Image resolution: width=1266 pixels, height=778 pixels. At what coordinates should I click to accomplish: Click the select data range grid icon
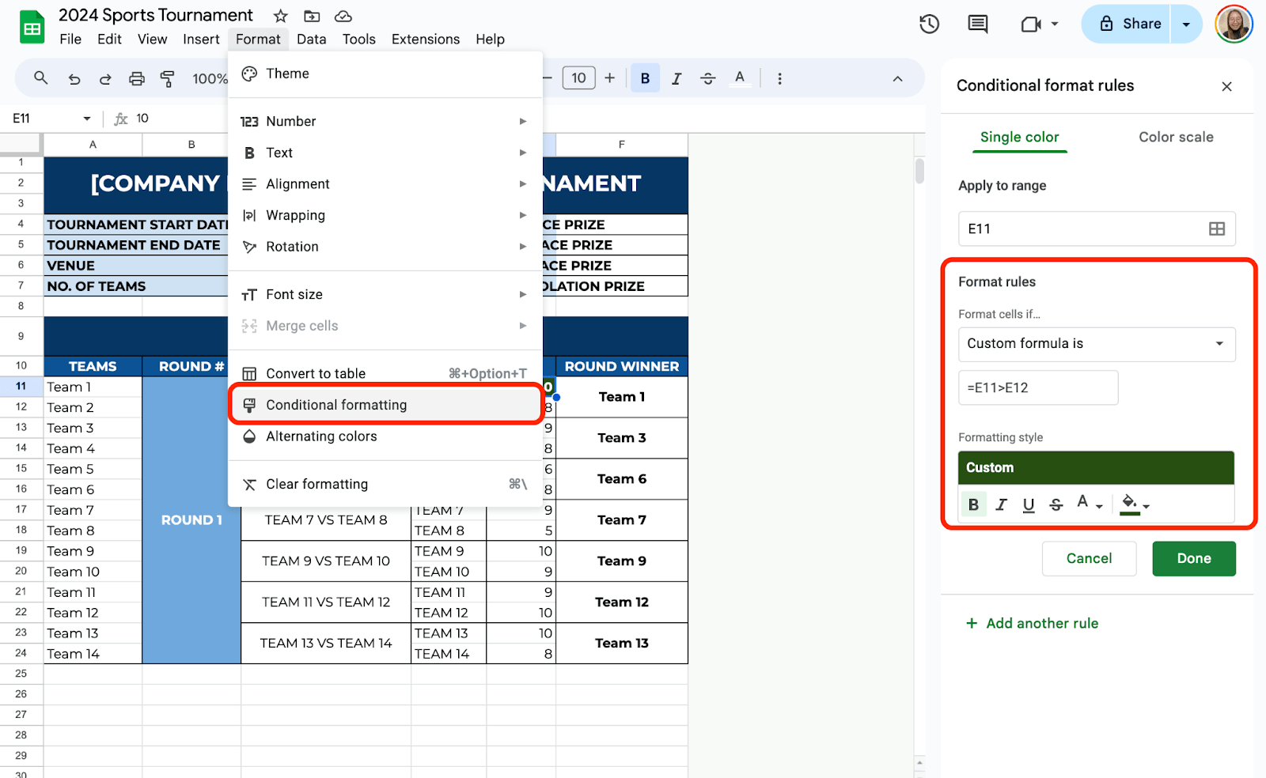1216,228
